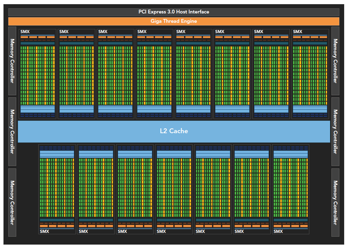Select the sixth SMX label in top row

220,32
